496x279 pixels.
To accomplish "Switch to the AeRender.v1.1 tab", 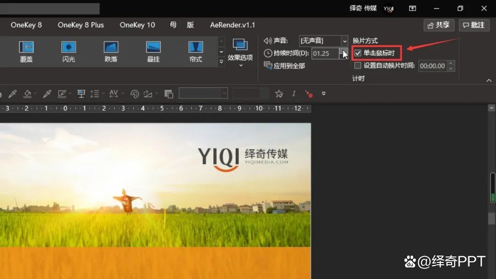I will tap(232, 25).
